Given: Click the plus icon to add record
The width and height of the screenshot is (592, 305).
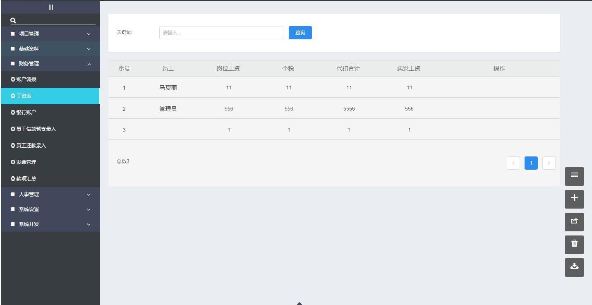Looking at the screenshot, I should (x=574, y=199).
